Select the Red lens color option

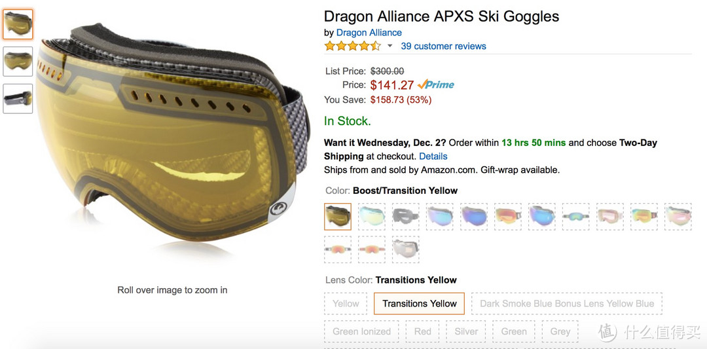[422, 331]
